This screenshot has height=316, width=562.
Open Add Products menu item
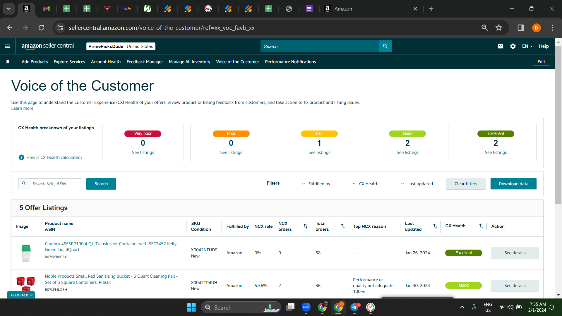(35, 62)
